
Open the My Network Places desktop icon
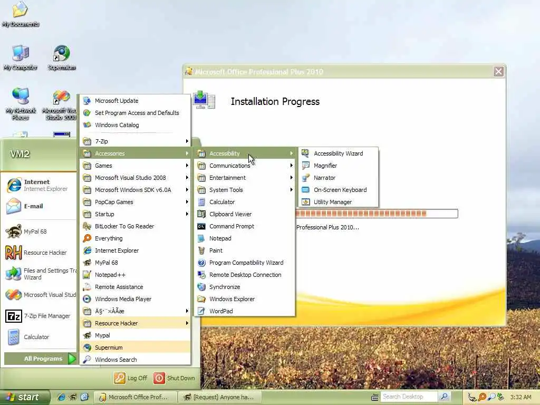click(21, 103)
